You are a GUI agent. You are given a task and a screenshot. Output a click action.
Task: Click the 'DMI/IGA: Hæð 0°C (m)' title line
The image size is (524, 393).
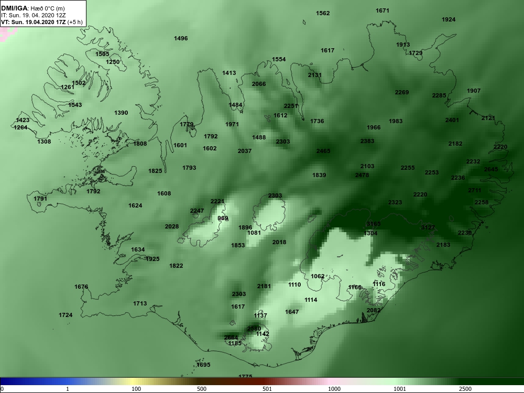point(32,8)
